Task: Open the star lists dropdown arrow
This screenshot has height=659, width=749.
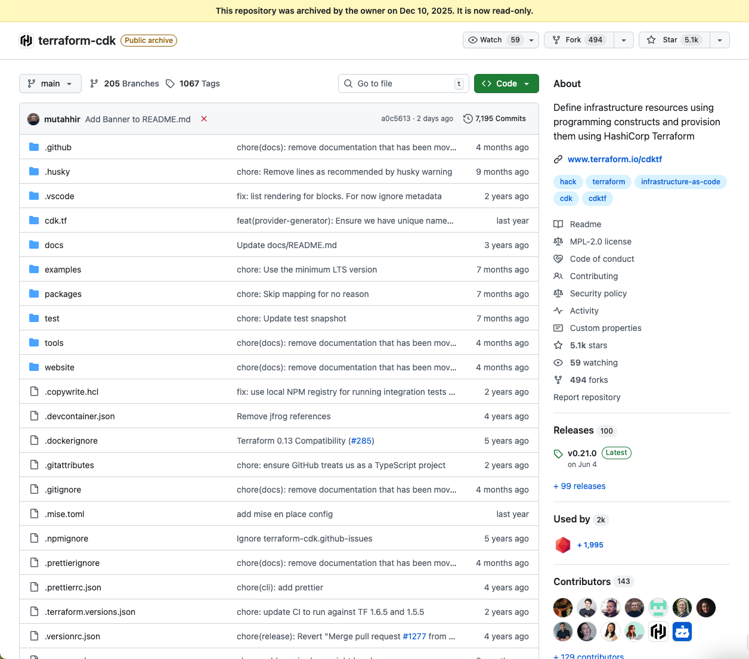Action: (720, 40)
